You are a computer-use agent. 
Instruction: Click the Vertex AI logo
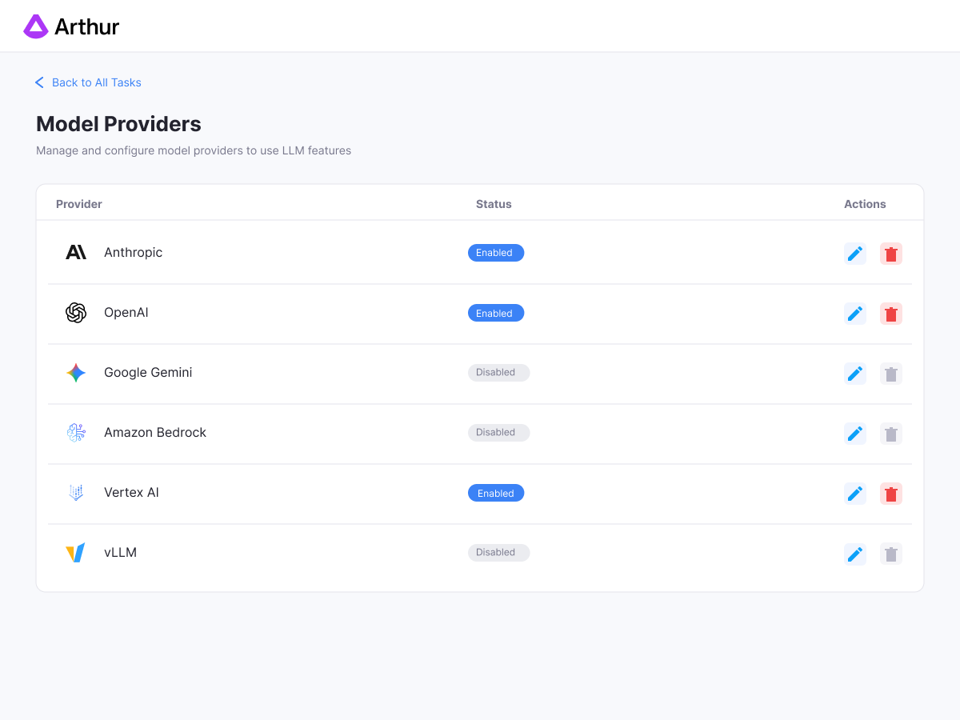click(76, 492)
